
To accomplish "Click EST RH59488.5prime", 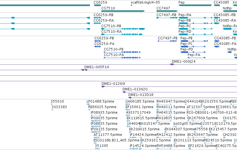I will click(171, 146).
